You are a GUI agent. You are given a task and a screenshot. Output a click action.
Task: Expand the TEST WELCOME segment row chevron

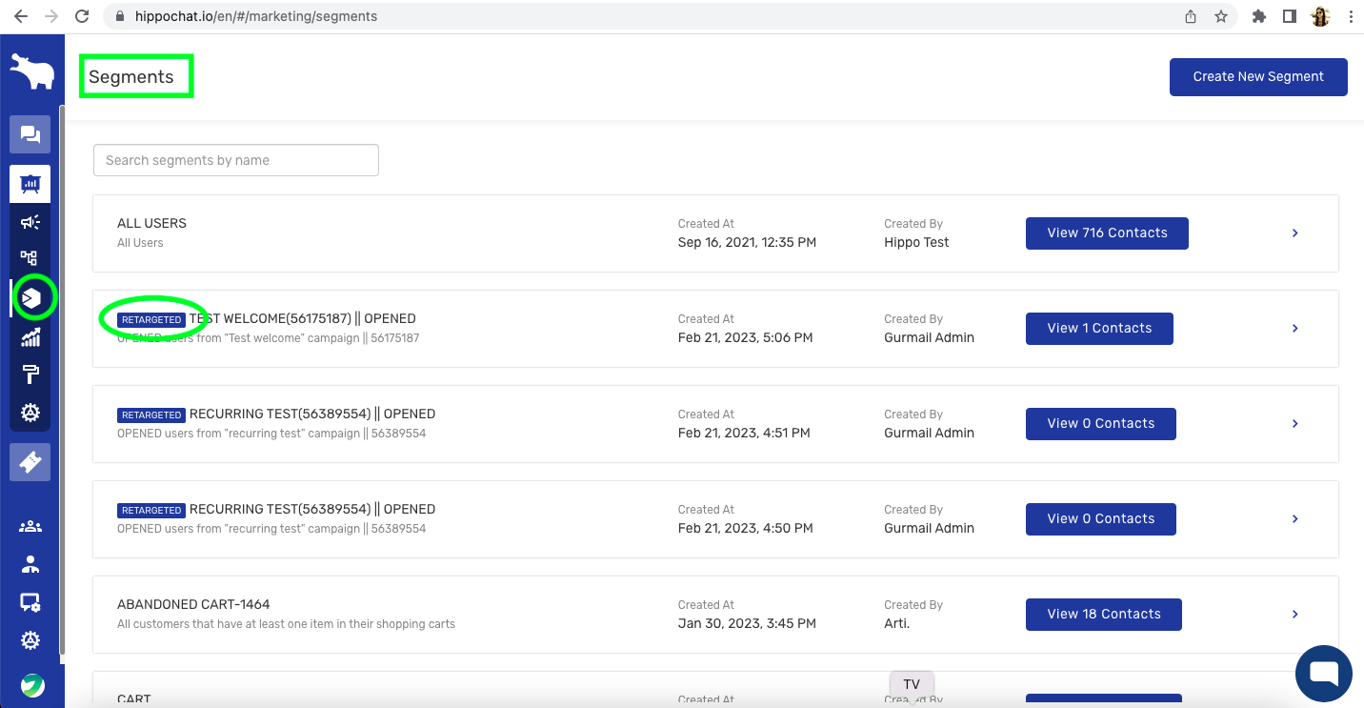1295,329
